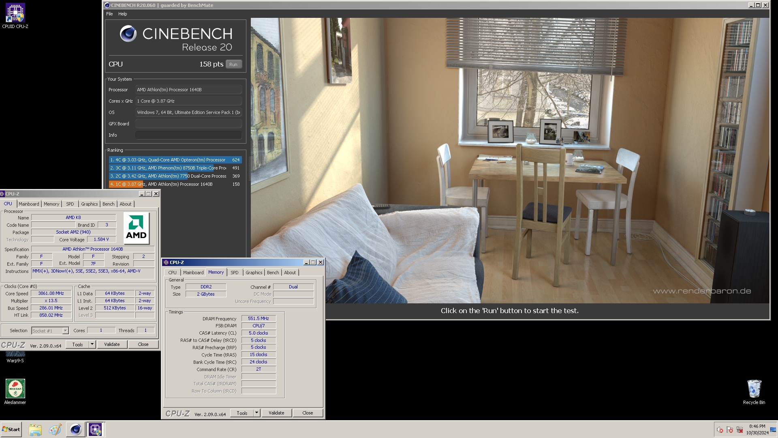Click the CPU-Z Memory window title icon

166,262
